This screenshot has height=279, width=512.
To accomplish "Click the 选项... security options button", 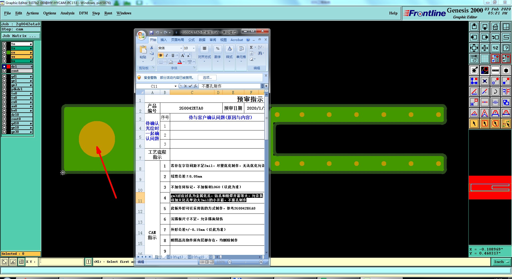I will point(207,78).
